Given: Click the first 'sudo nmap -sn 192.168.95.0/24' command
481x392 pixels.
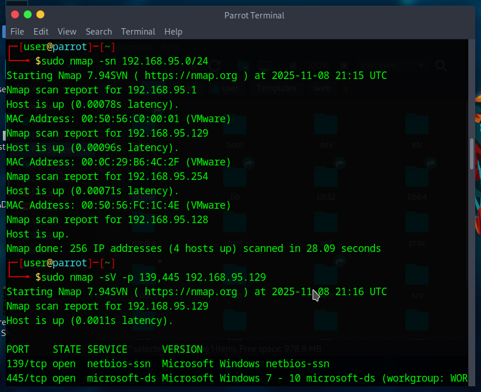Looking at the screenshot, I should coord(125,61).
